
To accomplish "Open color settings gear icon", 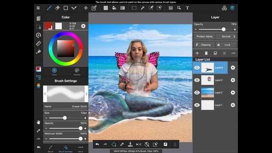I will (83, 26).
